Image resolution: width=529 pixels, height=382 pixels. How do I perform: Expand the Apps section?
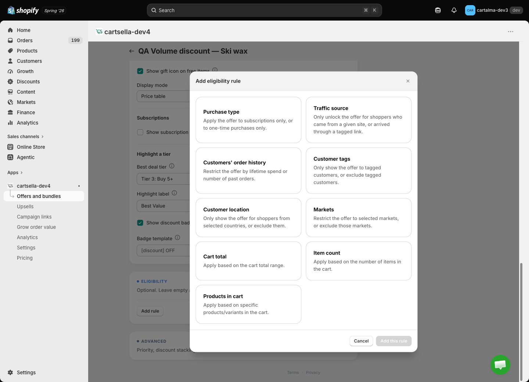[x=15, y=173]
